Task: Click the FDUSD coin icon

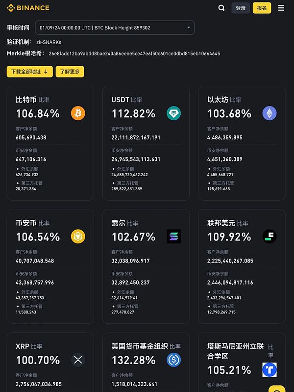Action: (269, 236)
